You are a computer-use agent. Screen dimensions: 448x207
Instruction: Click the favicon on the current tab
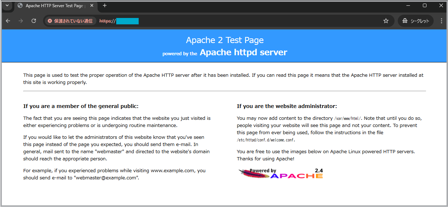pos(20,6)
